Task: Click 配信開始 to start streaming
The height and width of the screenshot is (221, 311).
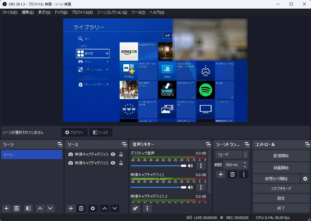Action: coord(281,156)
